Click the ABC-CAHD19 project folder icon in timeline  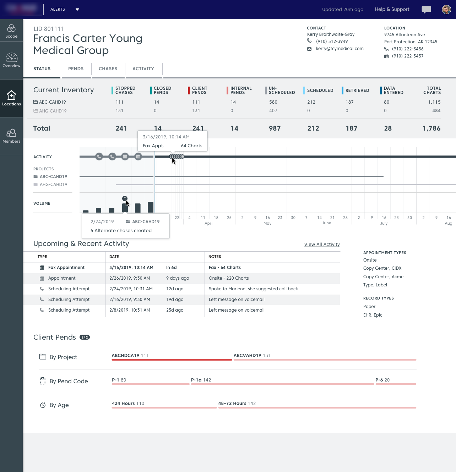[36, 176]
